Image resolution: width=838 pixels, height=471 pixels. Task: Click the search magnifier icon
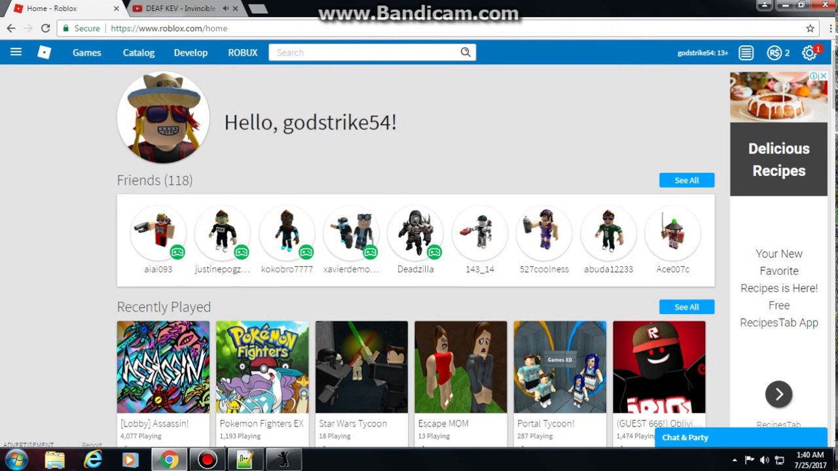pyautogui.click(x=465, y=52)
